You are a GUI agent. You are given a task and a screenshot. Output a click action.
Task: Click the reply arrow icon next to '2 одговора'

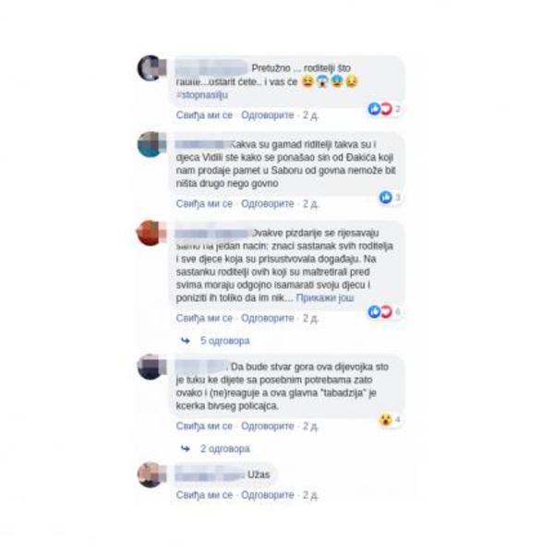186,449
